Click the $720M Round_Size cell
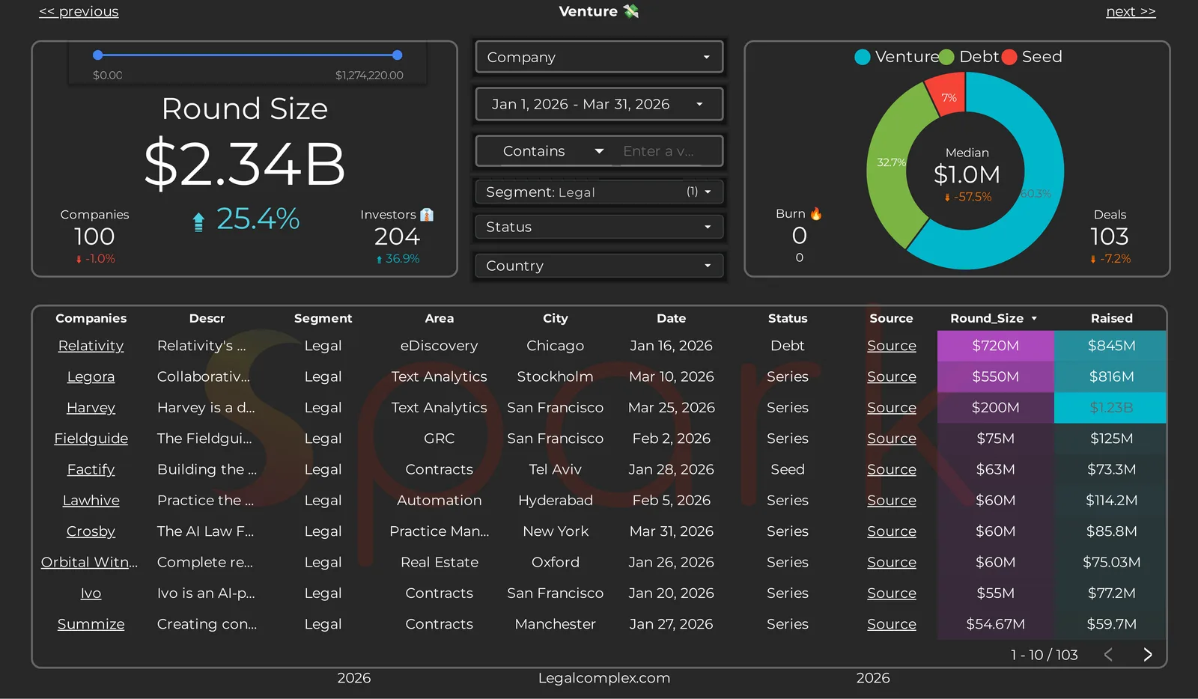Image resolution: width=1198 pixels, height=699 pixels. click(995, 346)
